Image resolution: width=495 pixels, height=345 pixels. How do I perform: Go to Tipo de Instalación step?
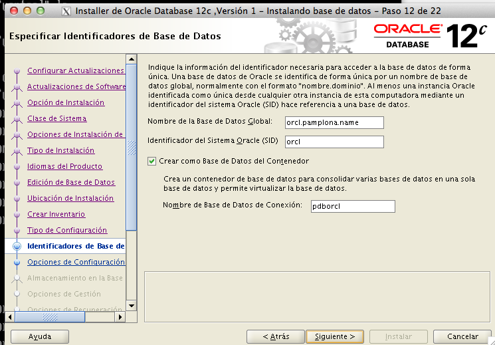coord(60,150)
